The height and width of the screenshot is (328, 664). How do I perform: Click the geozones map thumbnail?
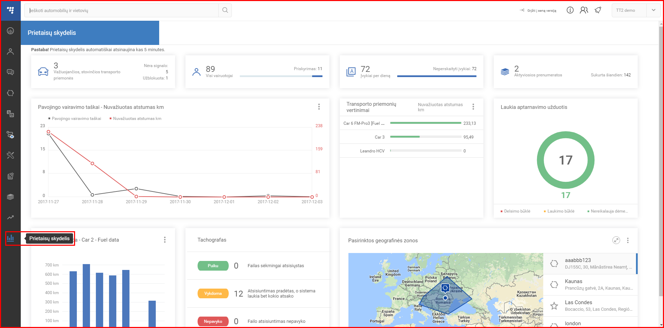point(446,290)
